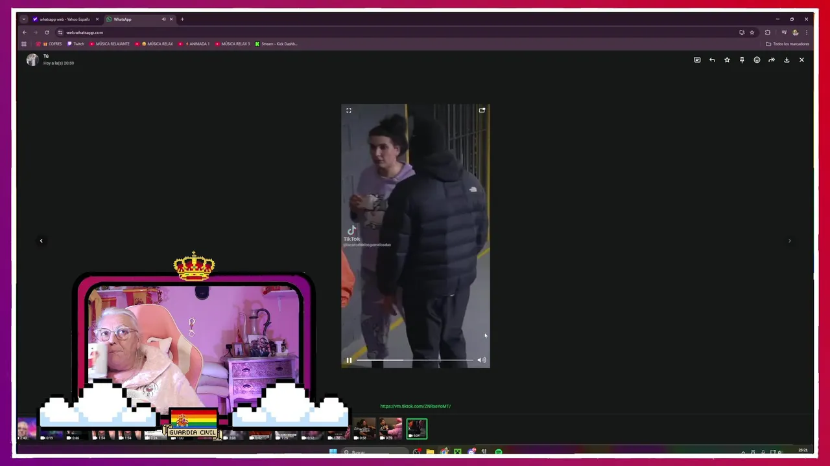React with the emoji icon

757,60
